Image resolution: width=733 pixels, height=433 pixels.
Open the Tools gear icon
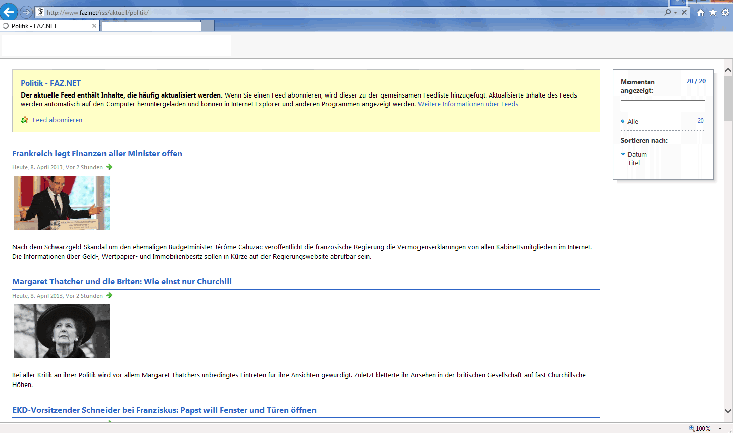click(x=725, y=13)
